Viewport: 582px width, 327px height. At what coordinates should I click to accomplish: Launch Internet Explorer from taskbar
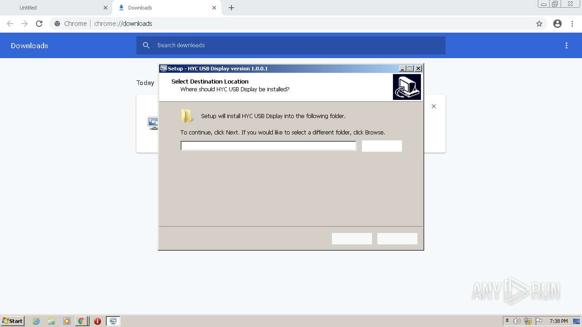point(36,321)
